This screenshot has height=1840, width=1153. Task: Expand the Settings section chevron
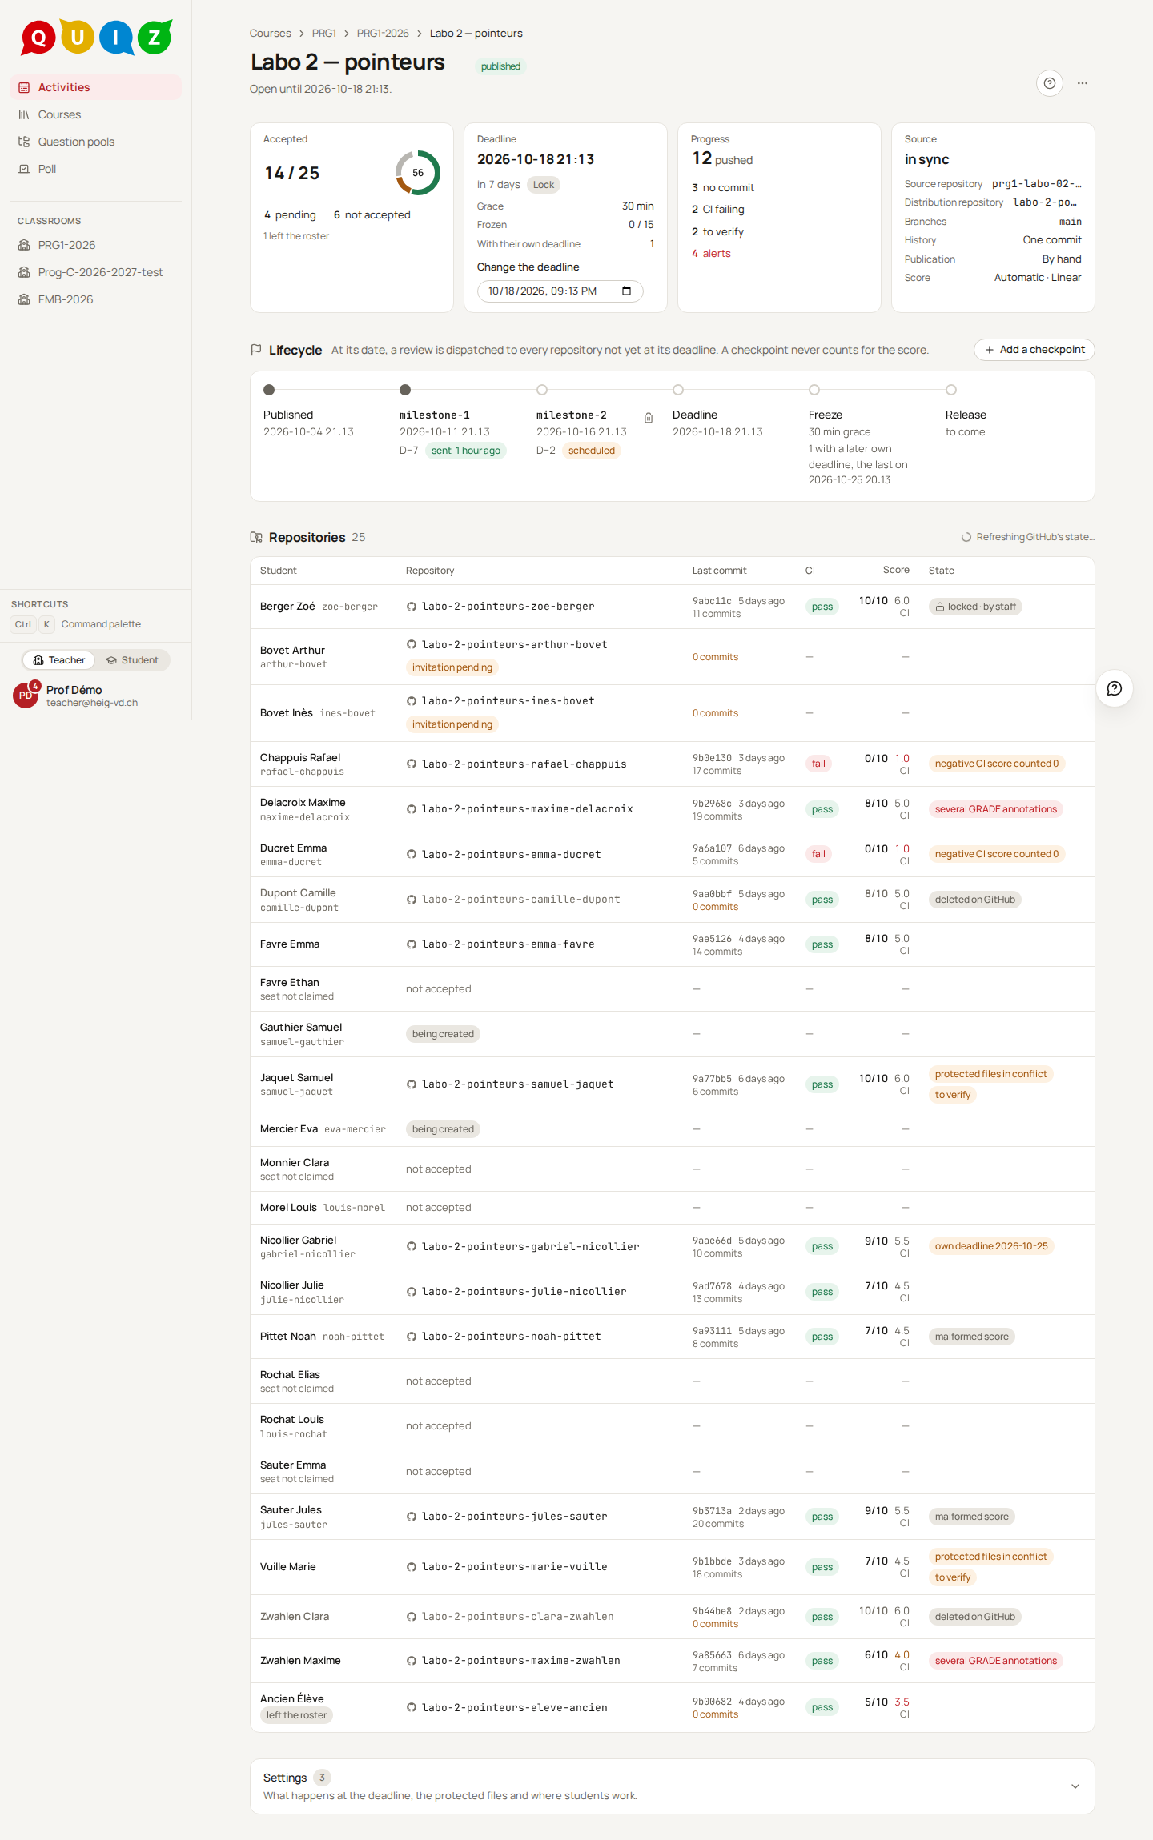point(1075,1786)
